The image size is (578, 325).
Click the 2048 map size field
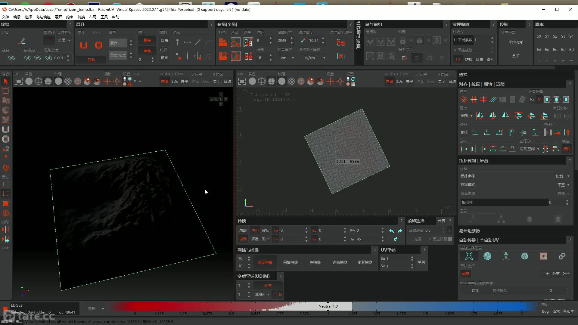pos(282,40)
